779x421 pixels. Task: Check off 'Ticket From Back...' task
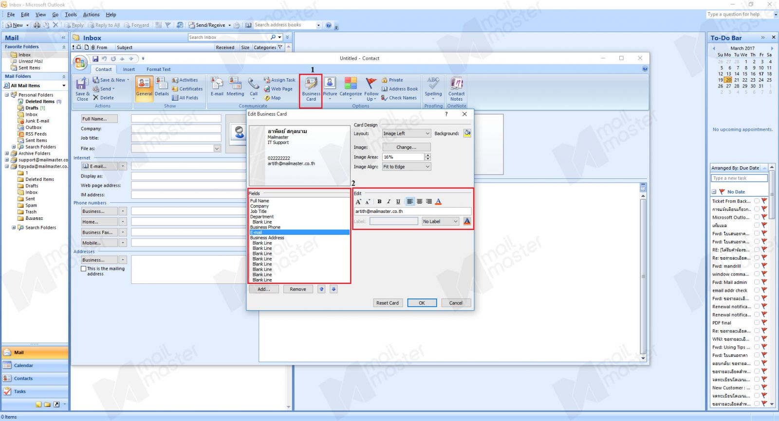click(757, 201)
